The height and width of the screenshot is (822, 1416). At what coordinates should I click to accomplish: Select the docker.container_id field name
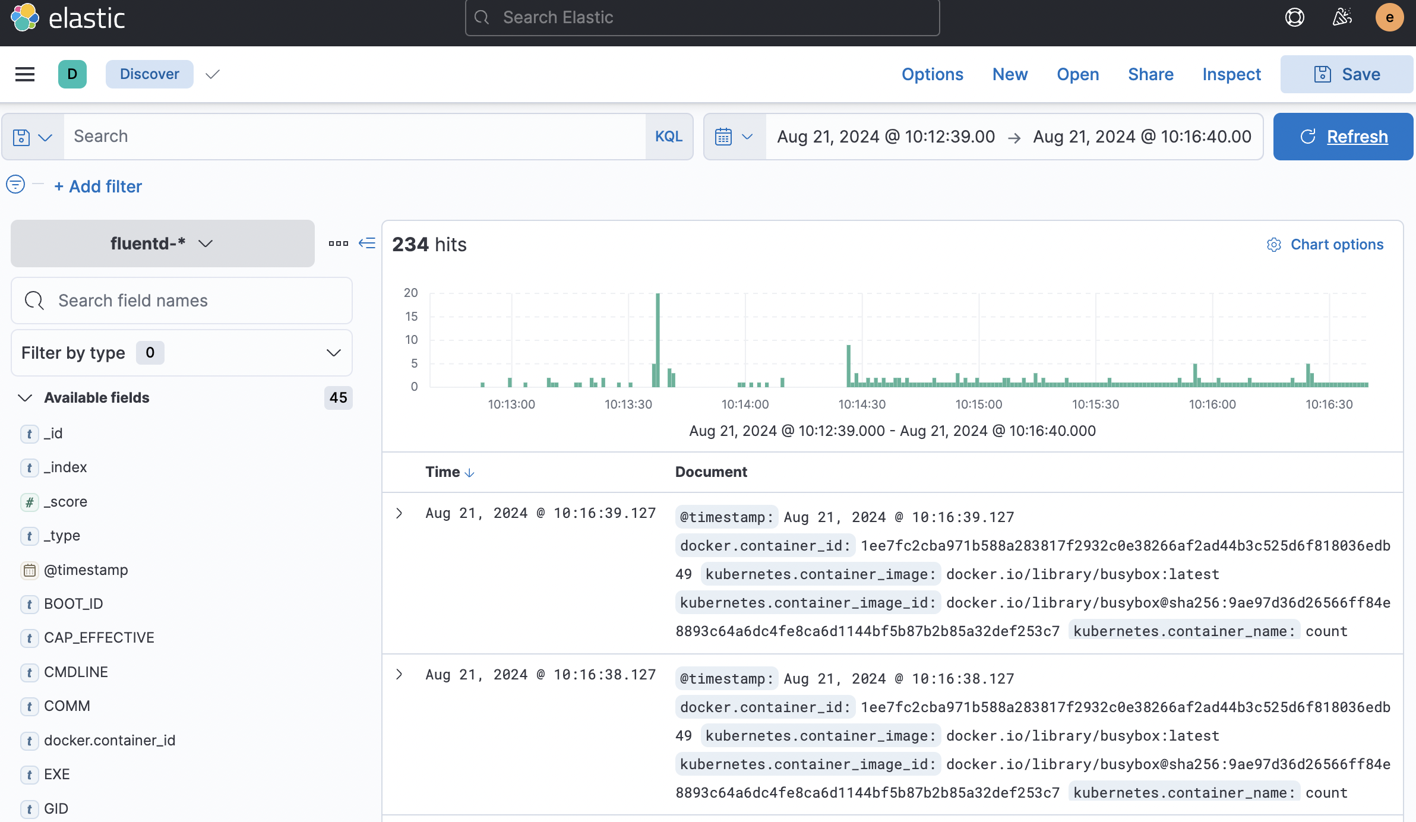tap(110, 741)
